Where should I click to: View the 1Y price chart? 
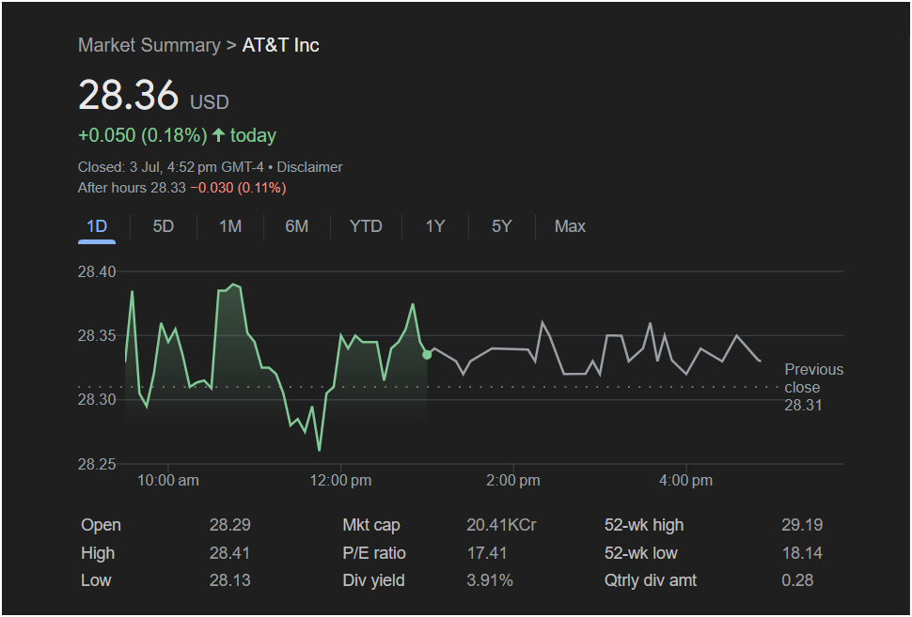[435, 226]
